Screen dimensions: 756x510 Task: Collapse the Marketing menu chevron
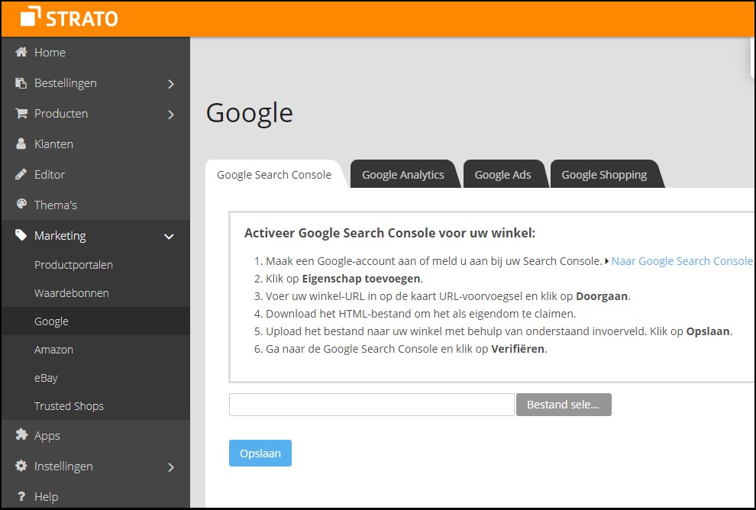point(170,237)
